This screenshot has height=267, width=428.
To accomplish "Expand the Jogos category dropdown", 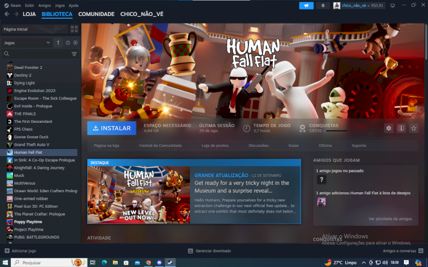I will tap(27, 43).
